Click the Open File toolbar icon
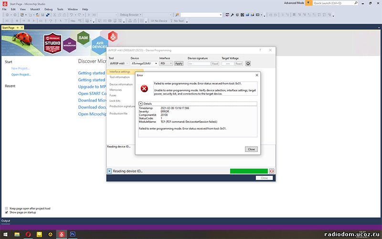The height and width of the screenshot is (239, 382). pos(37,15)
